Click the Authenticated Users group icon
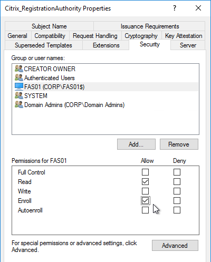This screenshot has height=262, width=211. click(19, 77)
